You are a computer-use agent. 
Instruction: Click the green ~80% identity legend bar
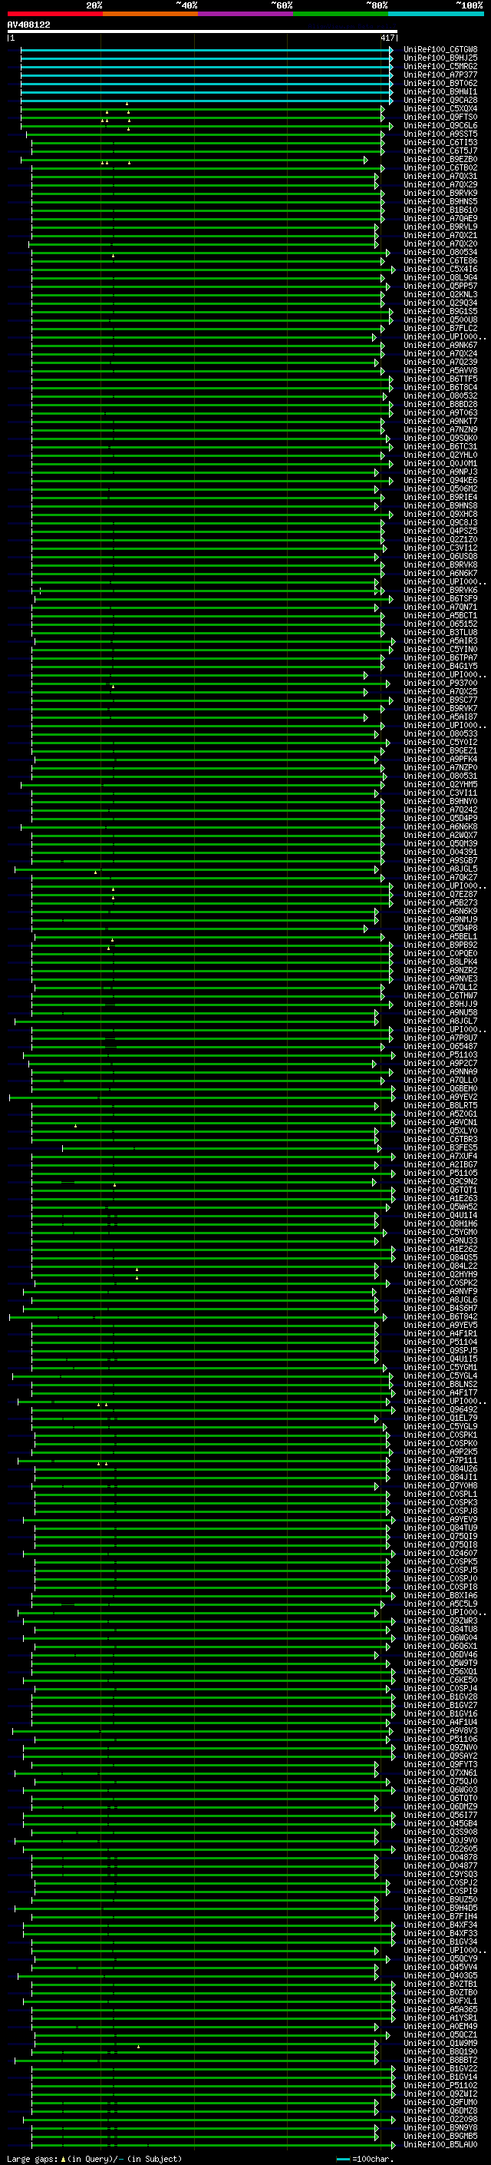(x=341, y=15)
